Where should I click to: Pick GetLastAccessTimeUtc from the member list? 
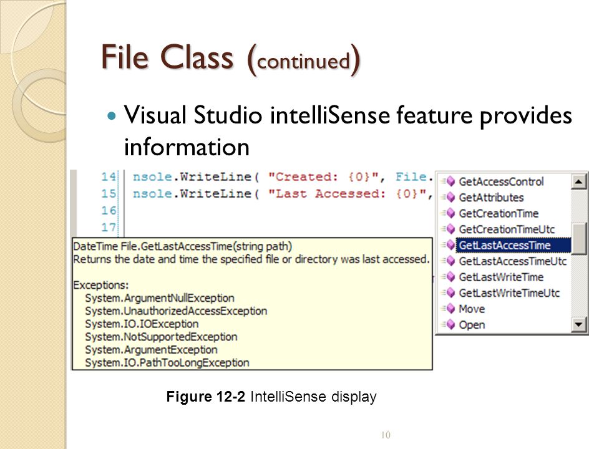(513, 261)
